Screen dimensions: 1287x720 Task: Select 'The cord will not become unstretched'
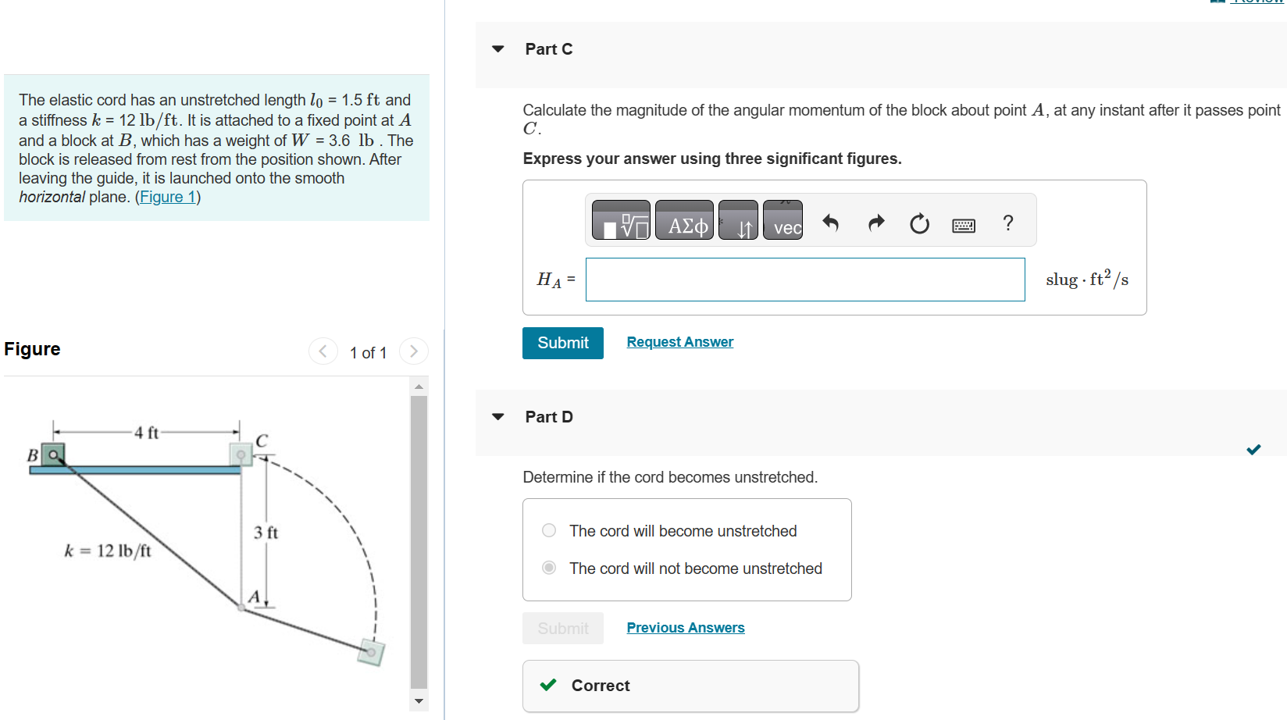click(548, 568)
